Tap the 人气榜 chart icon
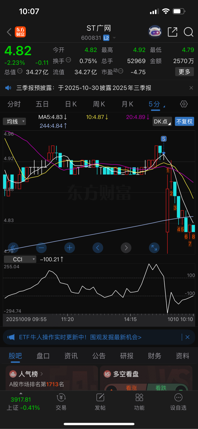Screen dimensions: 198x429 click(13, 374)
